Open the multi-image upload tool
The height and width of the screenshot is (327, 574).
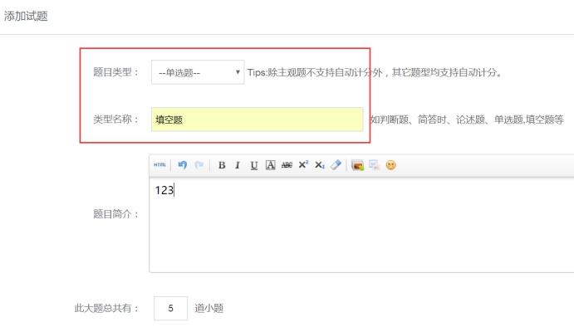374,165
